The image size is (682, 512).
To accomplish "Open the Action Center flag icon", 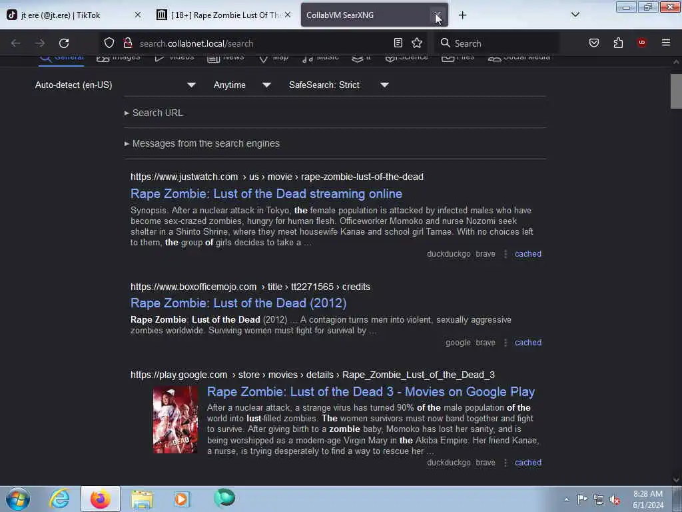I will 582,499.
